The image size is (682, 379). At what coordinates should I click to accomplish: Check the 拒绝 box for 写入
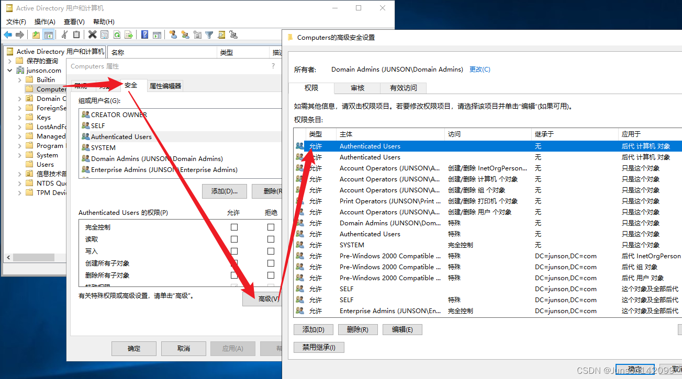coord(271,251)
